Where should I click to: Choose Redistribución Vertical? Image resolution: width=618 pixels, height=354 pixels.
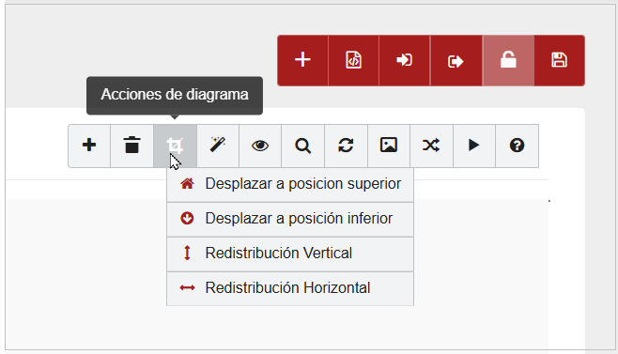[290, 254]
